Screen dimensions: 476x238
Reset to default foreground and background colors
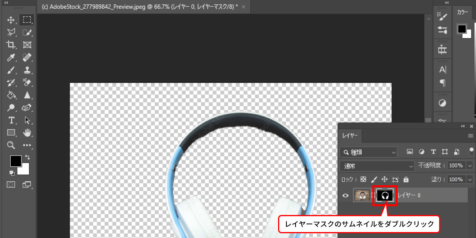[x=12, y=173]
